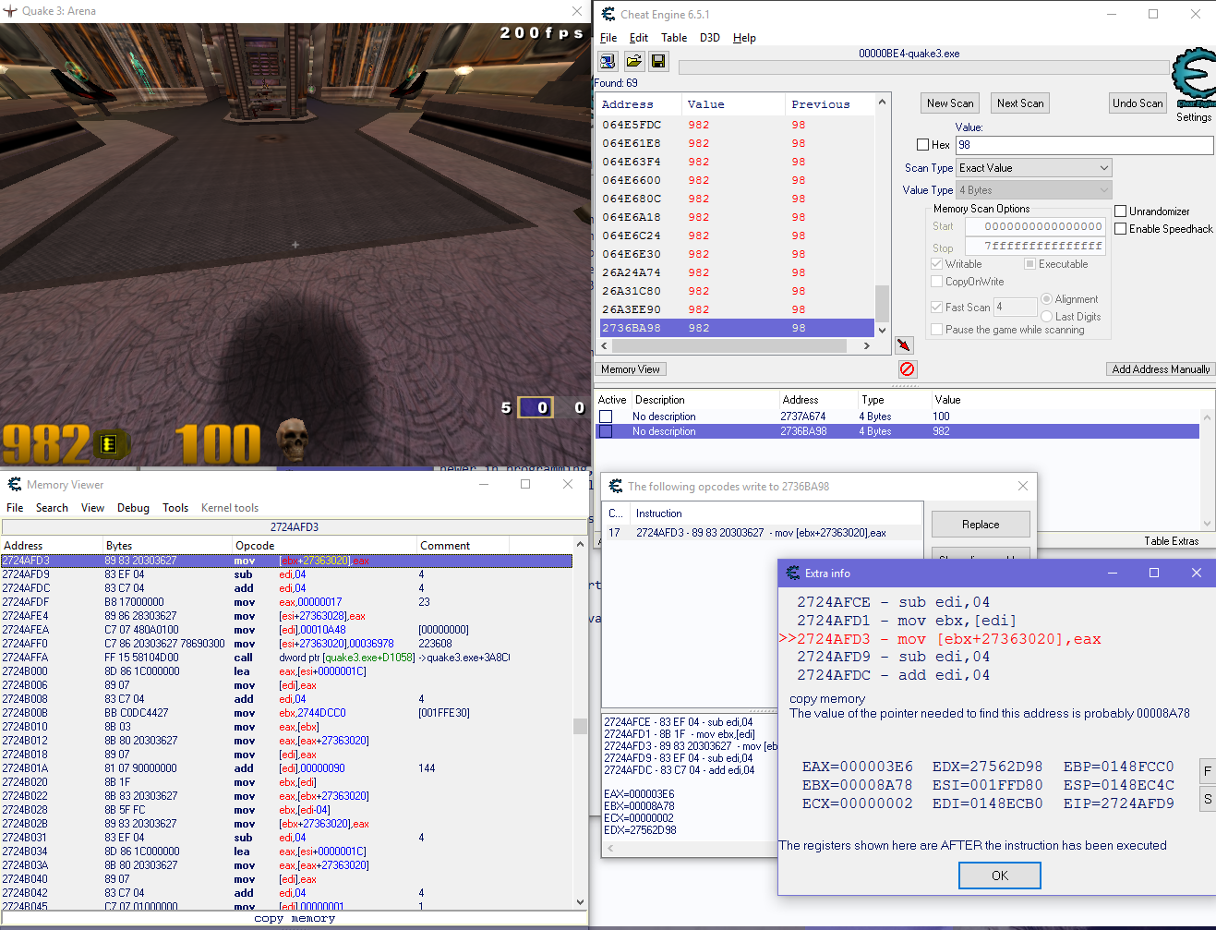Open Cheat Engine logo settings
Screen dimensions: 1216x930
1194,79
